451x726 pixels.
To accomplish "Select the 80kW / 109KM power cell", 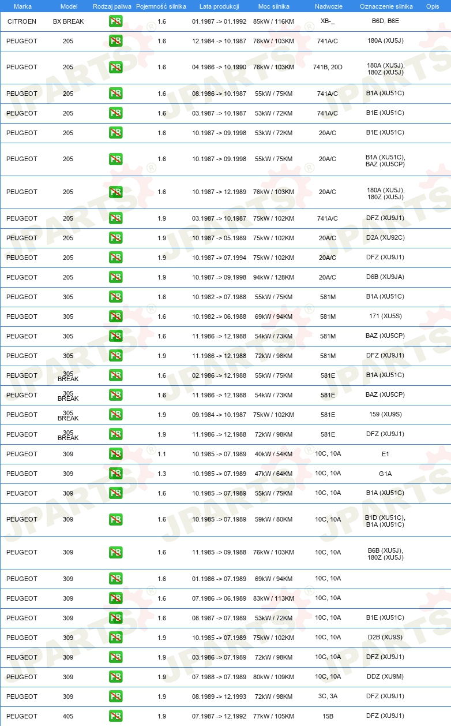I will coord(274,677).
